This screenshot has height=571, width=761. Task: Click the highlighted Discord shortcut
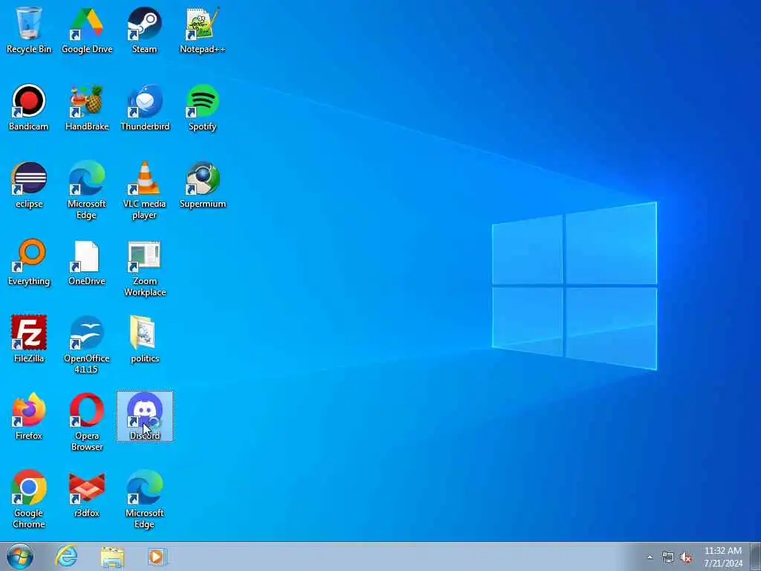click(x=145, y=416)
